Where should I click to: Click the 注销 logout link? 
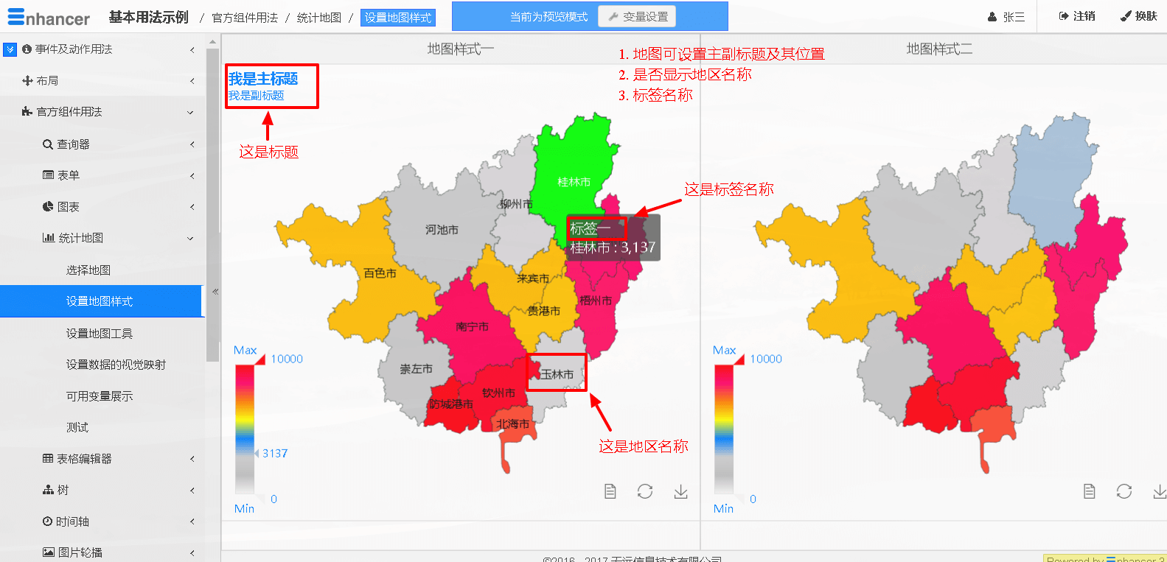pos(1077,16)
